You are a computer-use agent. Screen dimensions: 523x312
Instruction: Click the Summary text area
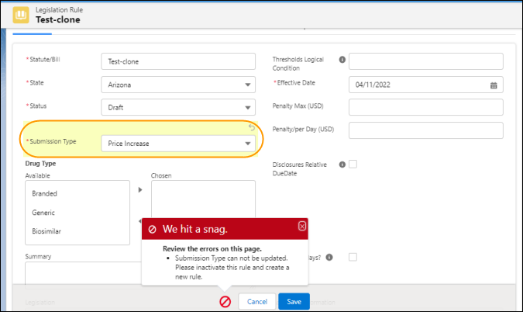tap(84, 275)
